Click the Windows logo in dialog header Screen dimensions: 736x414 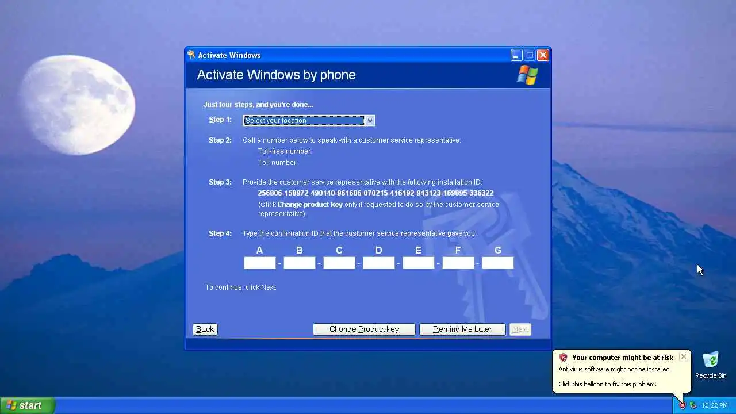pyautogui.click(x=527, y=75)
